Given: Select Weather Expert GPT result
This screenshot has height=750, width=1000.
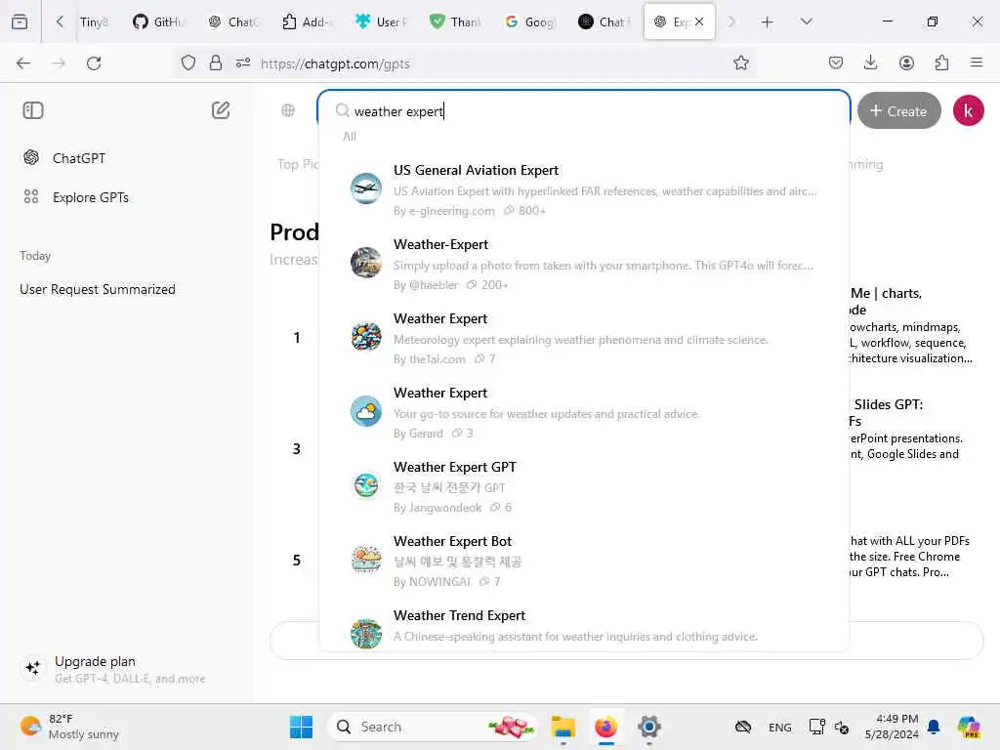Looking at the screenshot, I should pos(584,486).
